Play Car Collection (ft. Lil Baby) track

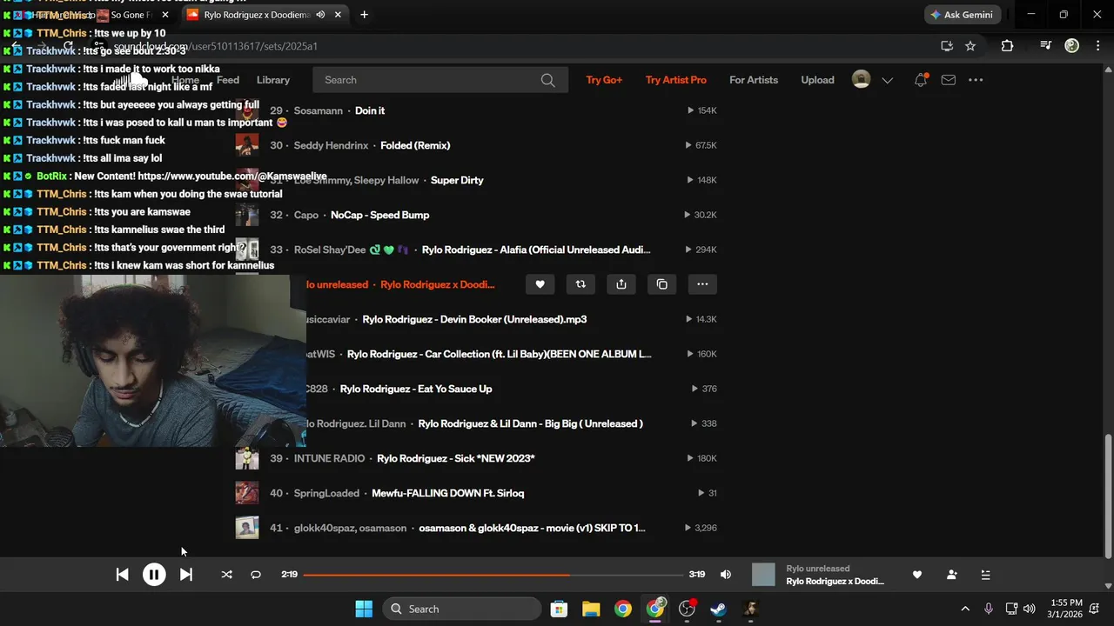coord(500,354)
